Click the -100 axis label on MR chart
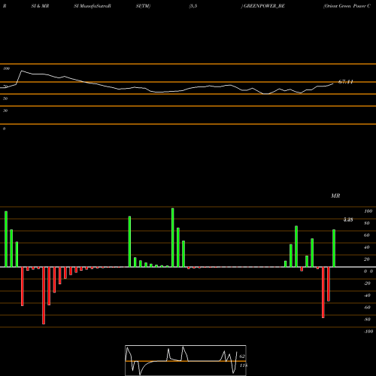The width and height of the screenshot is (376, 376). point(368,332)
